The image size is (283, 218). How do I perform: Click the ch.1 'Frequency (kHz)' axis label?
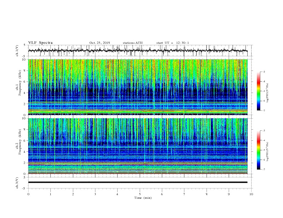coord(20,83)
